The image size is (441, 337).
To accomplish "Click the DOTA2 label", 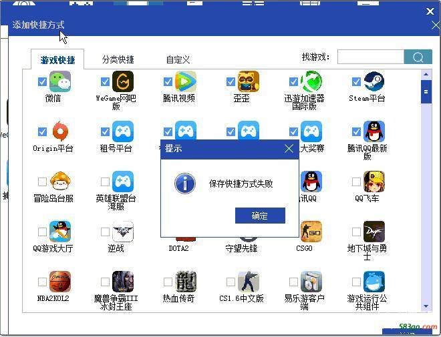I will click(x=178, y=248).
